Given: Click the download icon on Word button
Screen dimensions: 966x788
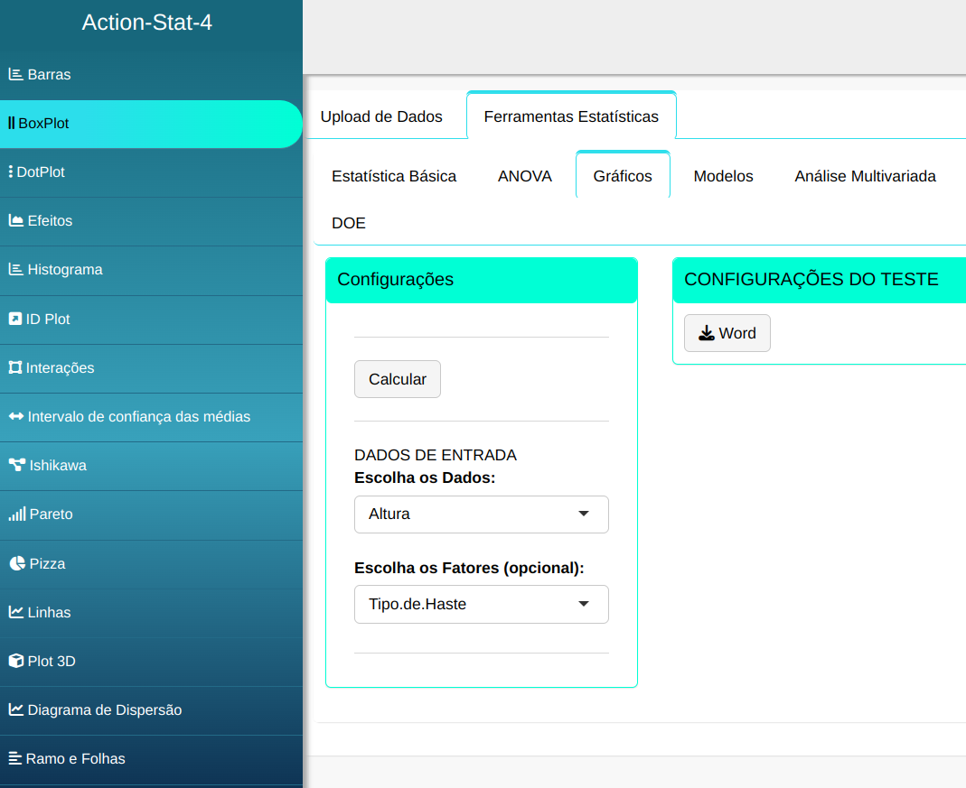Looking at the screenshot, I should click(707, 333).
